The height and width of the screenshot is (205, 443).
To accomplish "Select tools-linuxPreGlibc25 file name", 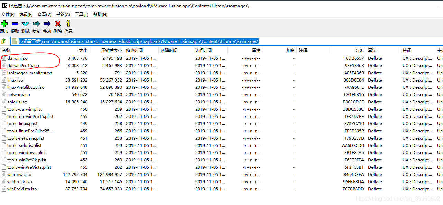I will 30,131.
